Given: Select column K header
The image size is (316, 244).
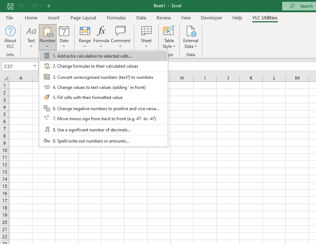Looking at the screenshot, I should click(x=251, y=78).
